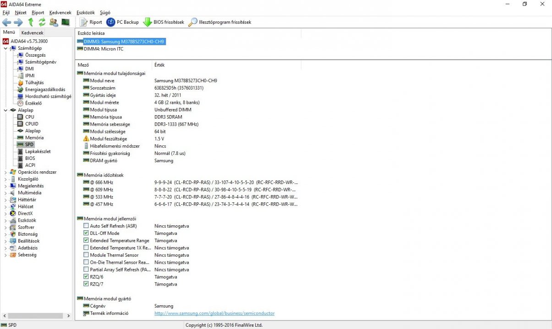
Task: Open the Riport toolbar button
Action: click(91, 22)
